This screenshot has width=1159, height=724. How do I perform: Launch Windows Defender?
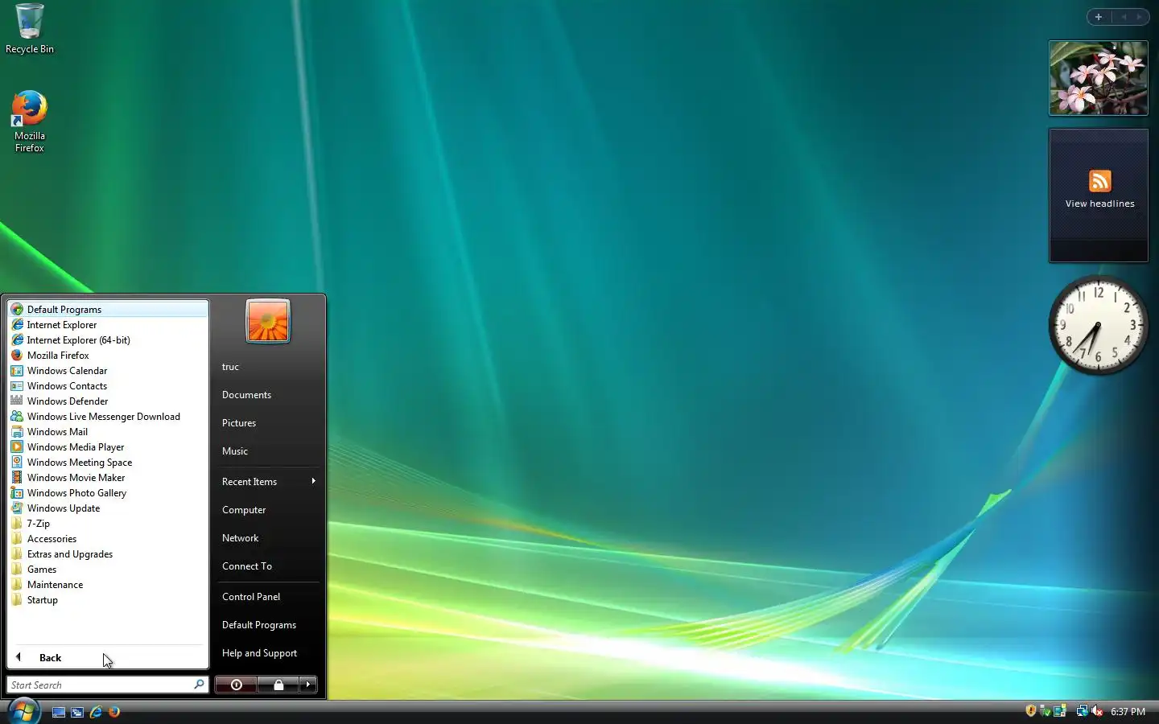[108, 401]
